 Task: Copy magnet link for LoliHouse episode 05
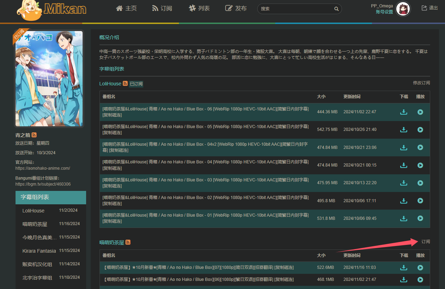pos(112,133)
